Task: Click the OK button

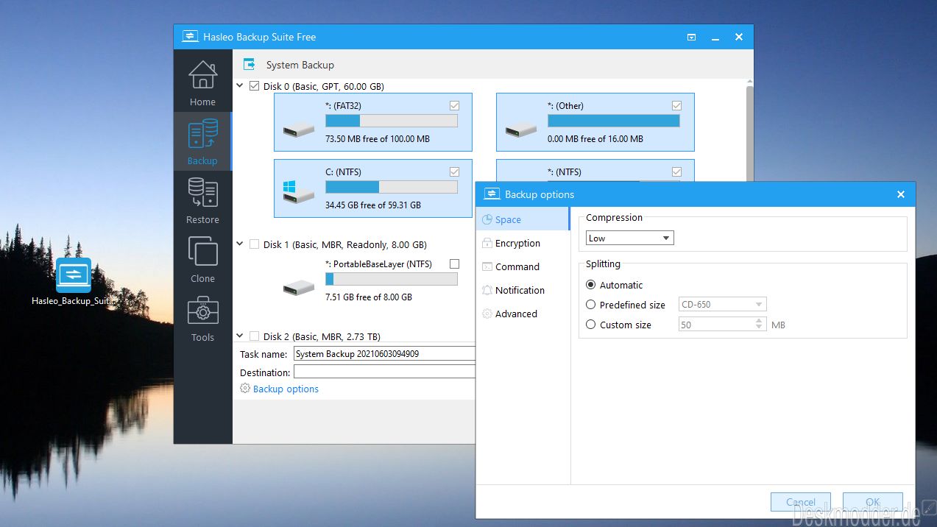Action: [873, 502]
